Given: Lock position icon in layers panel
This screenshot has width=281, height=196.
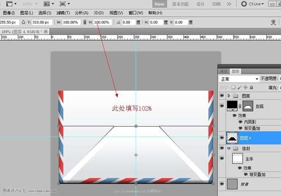Looking at the screenshot, I should (245, 87).
